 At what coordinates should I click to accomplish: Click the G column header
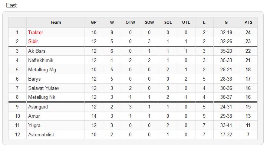point(226,22)
